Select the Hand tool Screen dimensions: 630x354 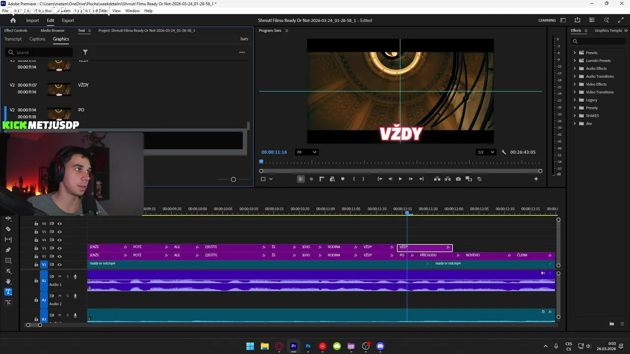point(8,281)
